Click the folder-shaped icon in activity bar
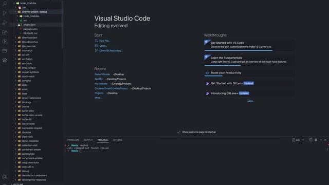Screen dimensions: 329x185 [x=5, y=51]
